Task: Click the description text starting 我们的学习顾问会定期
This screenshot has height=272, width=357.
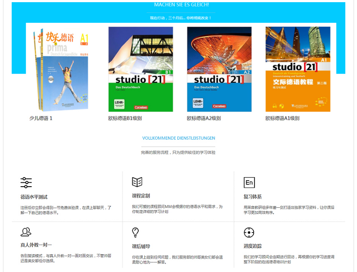Action: pos(289,259)
